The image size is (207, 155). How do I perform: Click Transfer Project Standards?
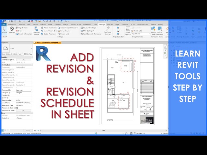tap(68, 28)
